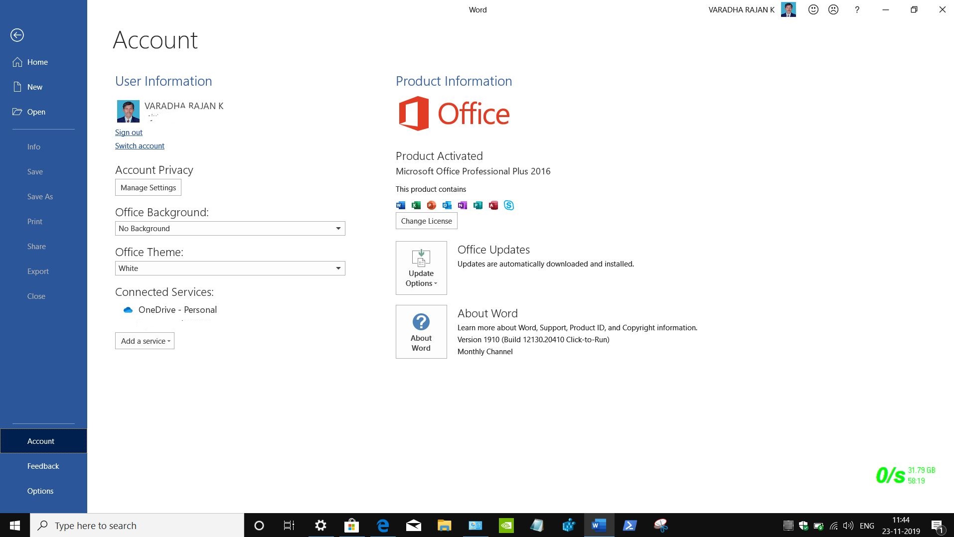Click the OneNote product icon
This screenshot has width=954, height=537.
click(x=463, y=205)
